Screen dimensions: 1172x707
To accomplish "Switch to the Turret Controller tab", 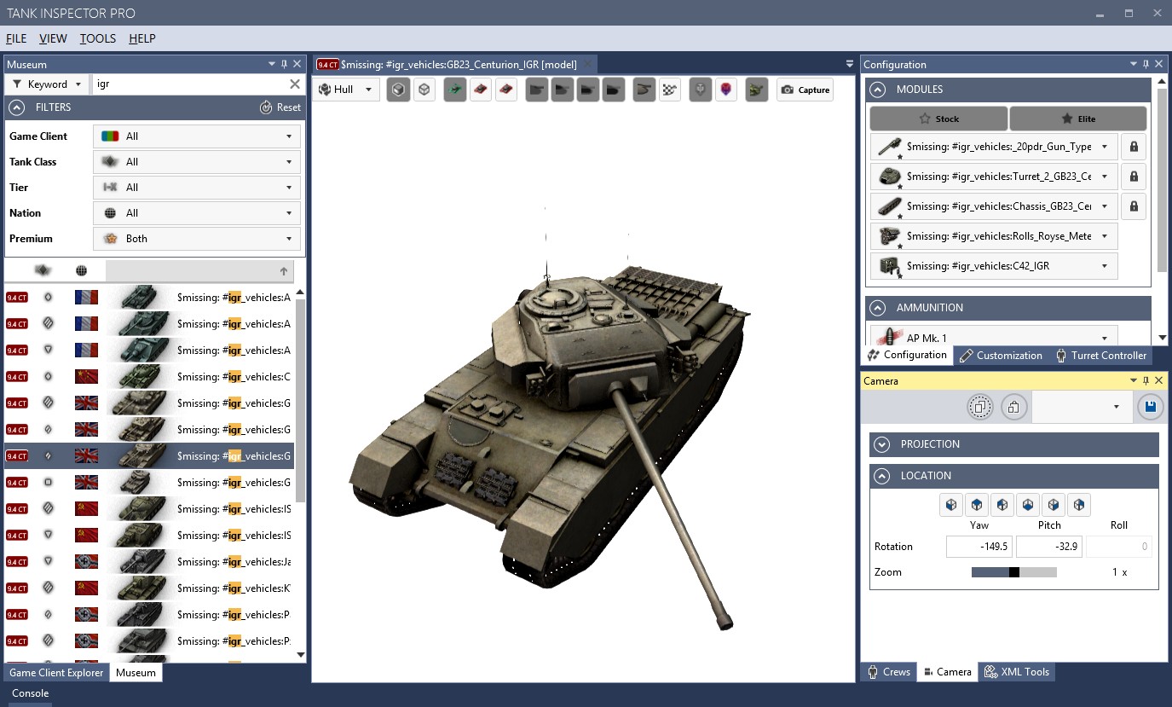I will (1100, 356).
